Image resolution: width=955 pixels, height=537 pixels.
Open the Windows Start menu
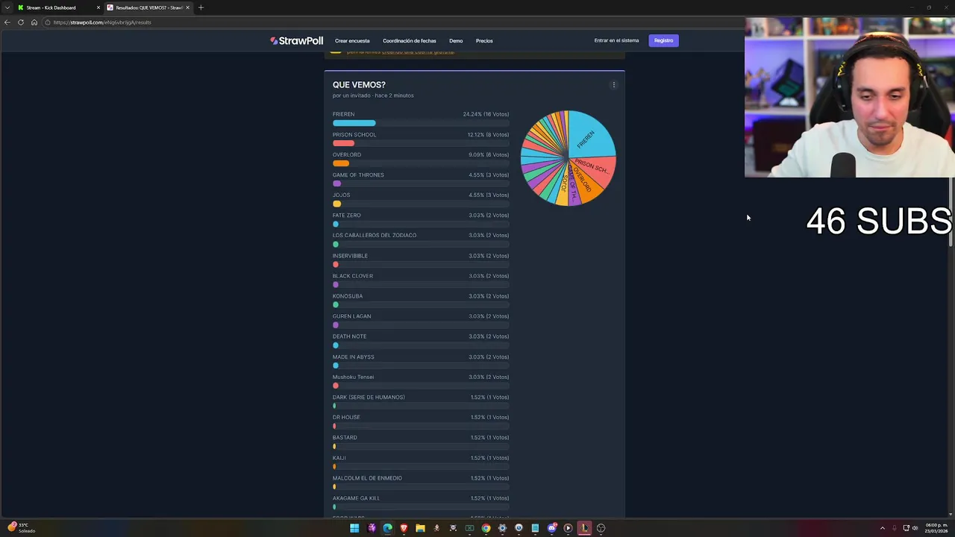point(354,528)
